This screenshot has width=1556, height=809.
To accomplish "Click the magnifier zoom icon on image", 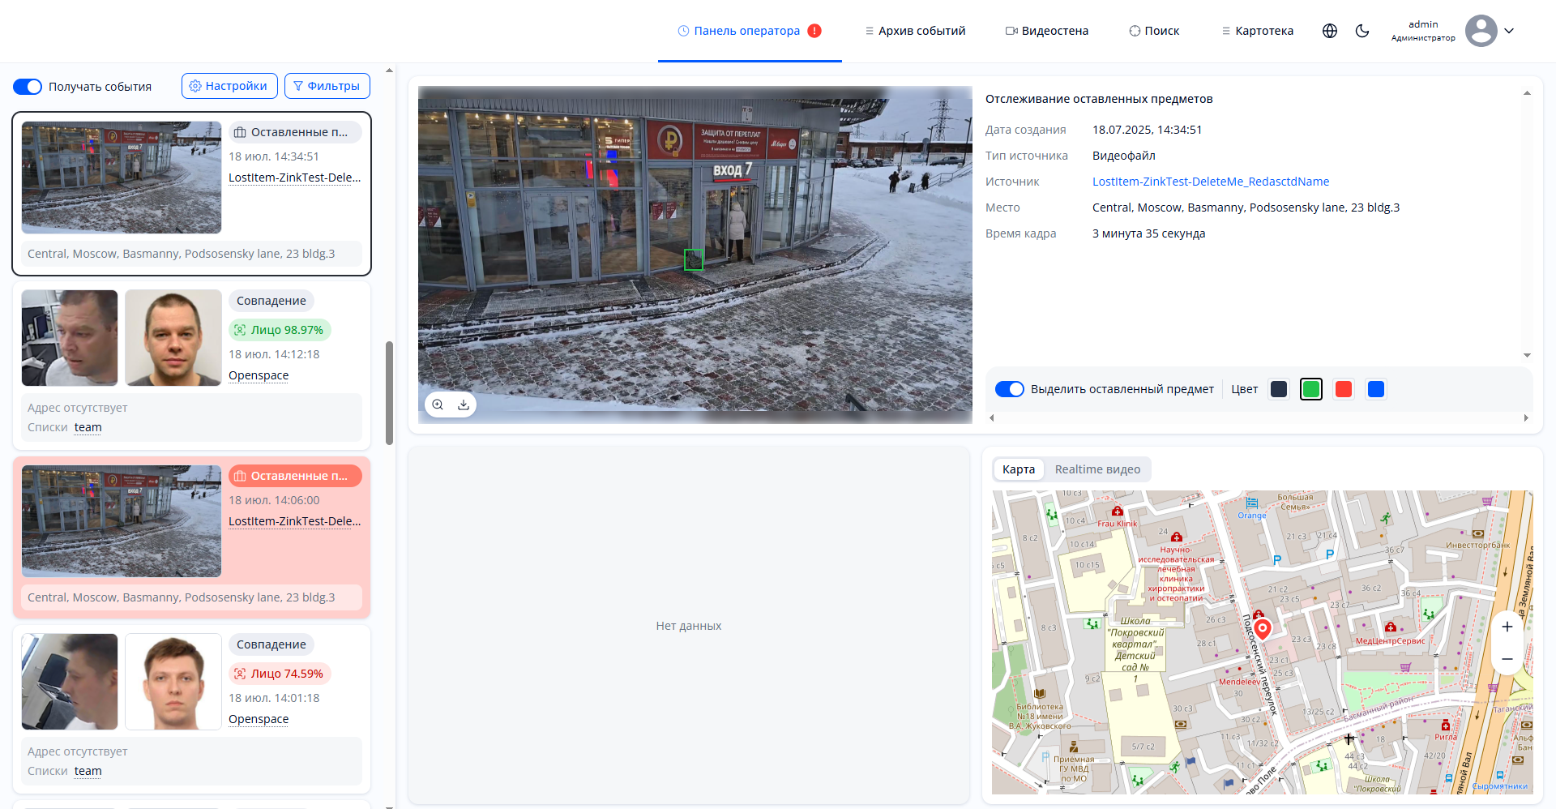I will [x=438, y=404].
